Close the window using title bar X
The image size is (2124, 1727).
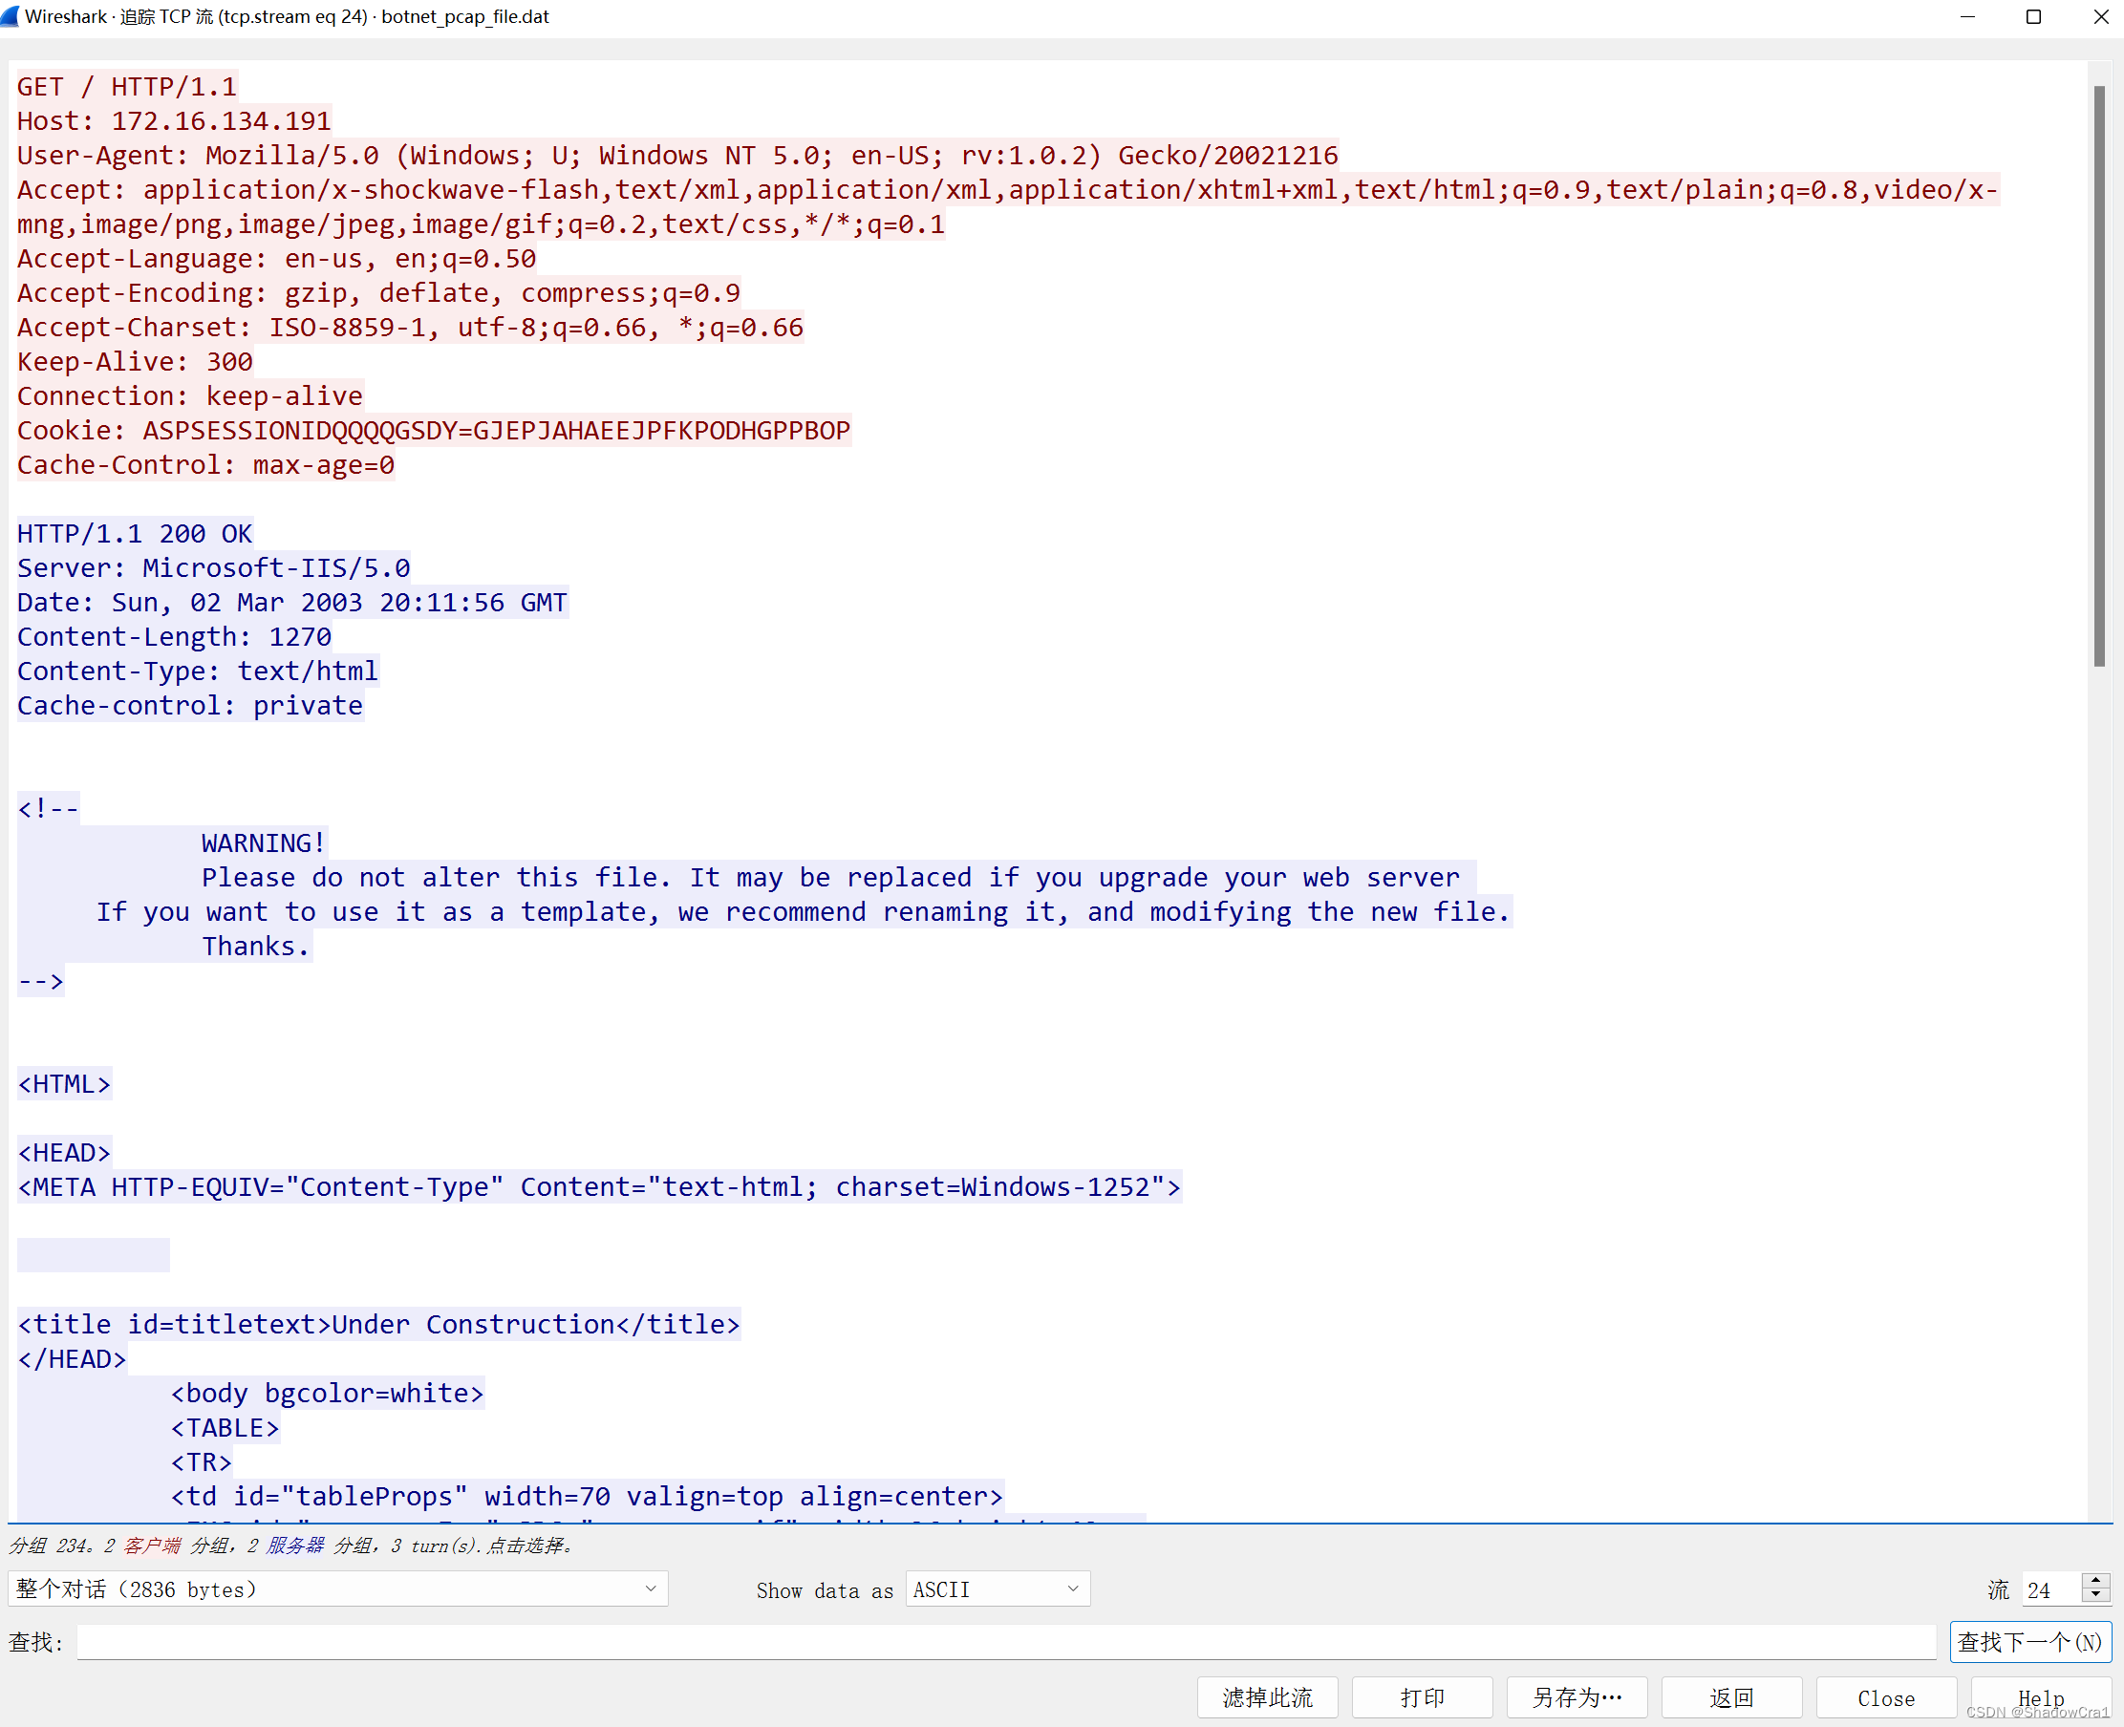coord(2099,17)
